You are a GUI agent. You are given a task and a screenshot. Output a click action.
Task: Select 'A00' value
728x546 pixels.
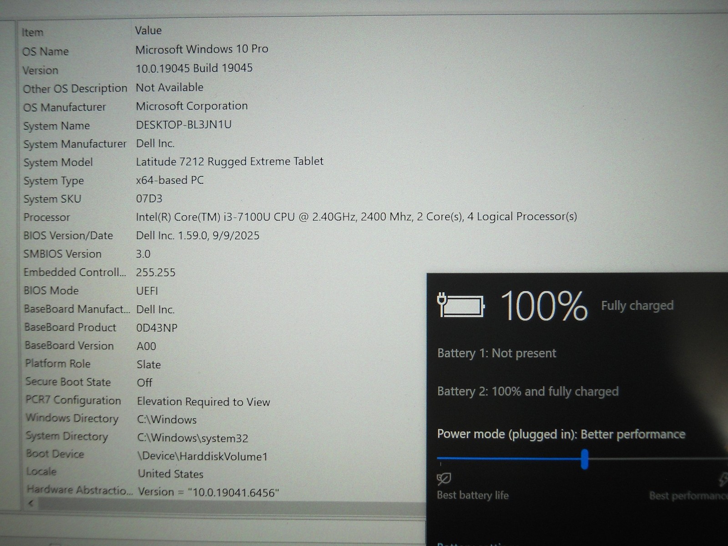coord(147,346)
